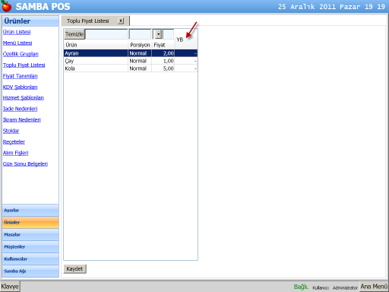
Task: Click the YB column header
Action: tap(180, 40)
